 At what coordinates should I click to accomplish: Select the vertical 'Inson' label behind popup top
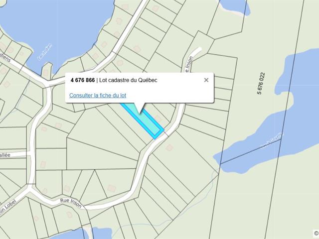coord(189,64)
